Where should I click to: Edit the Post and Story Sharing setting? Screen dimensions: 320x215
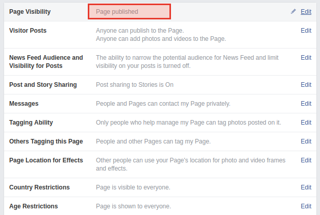306,85
